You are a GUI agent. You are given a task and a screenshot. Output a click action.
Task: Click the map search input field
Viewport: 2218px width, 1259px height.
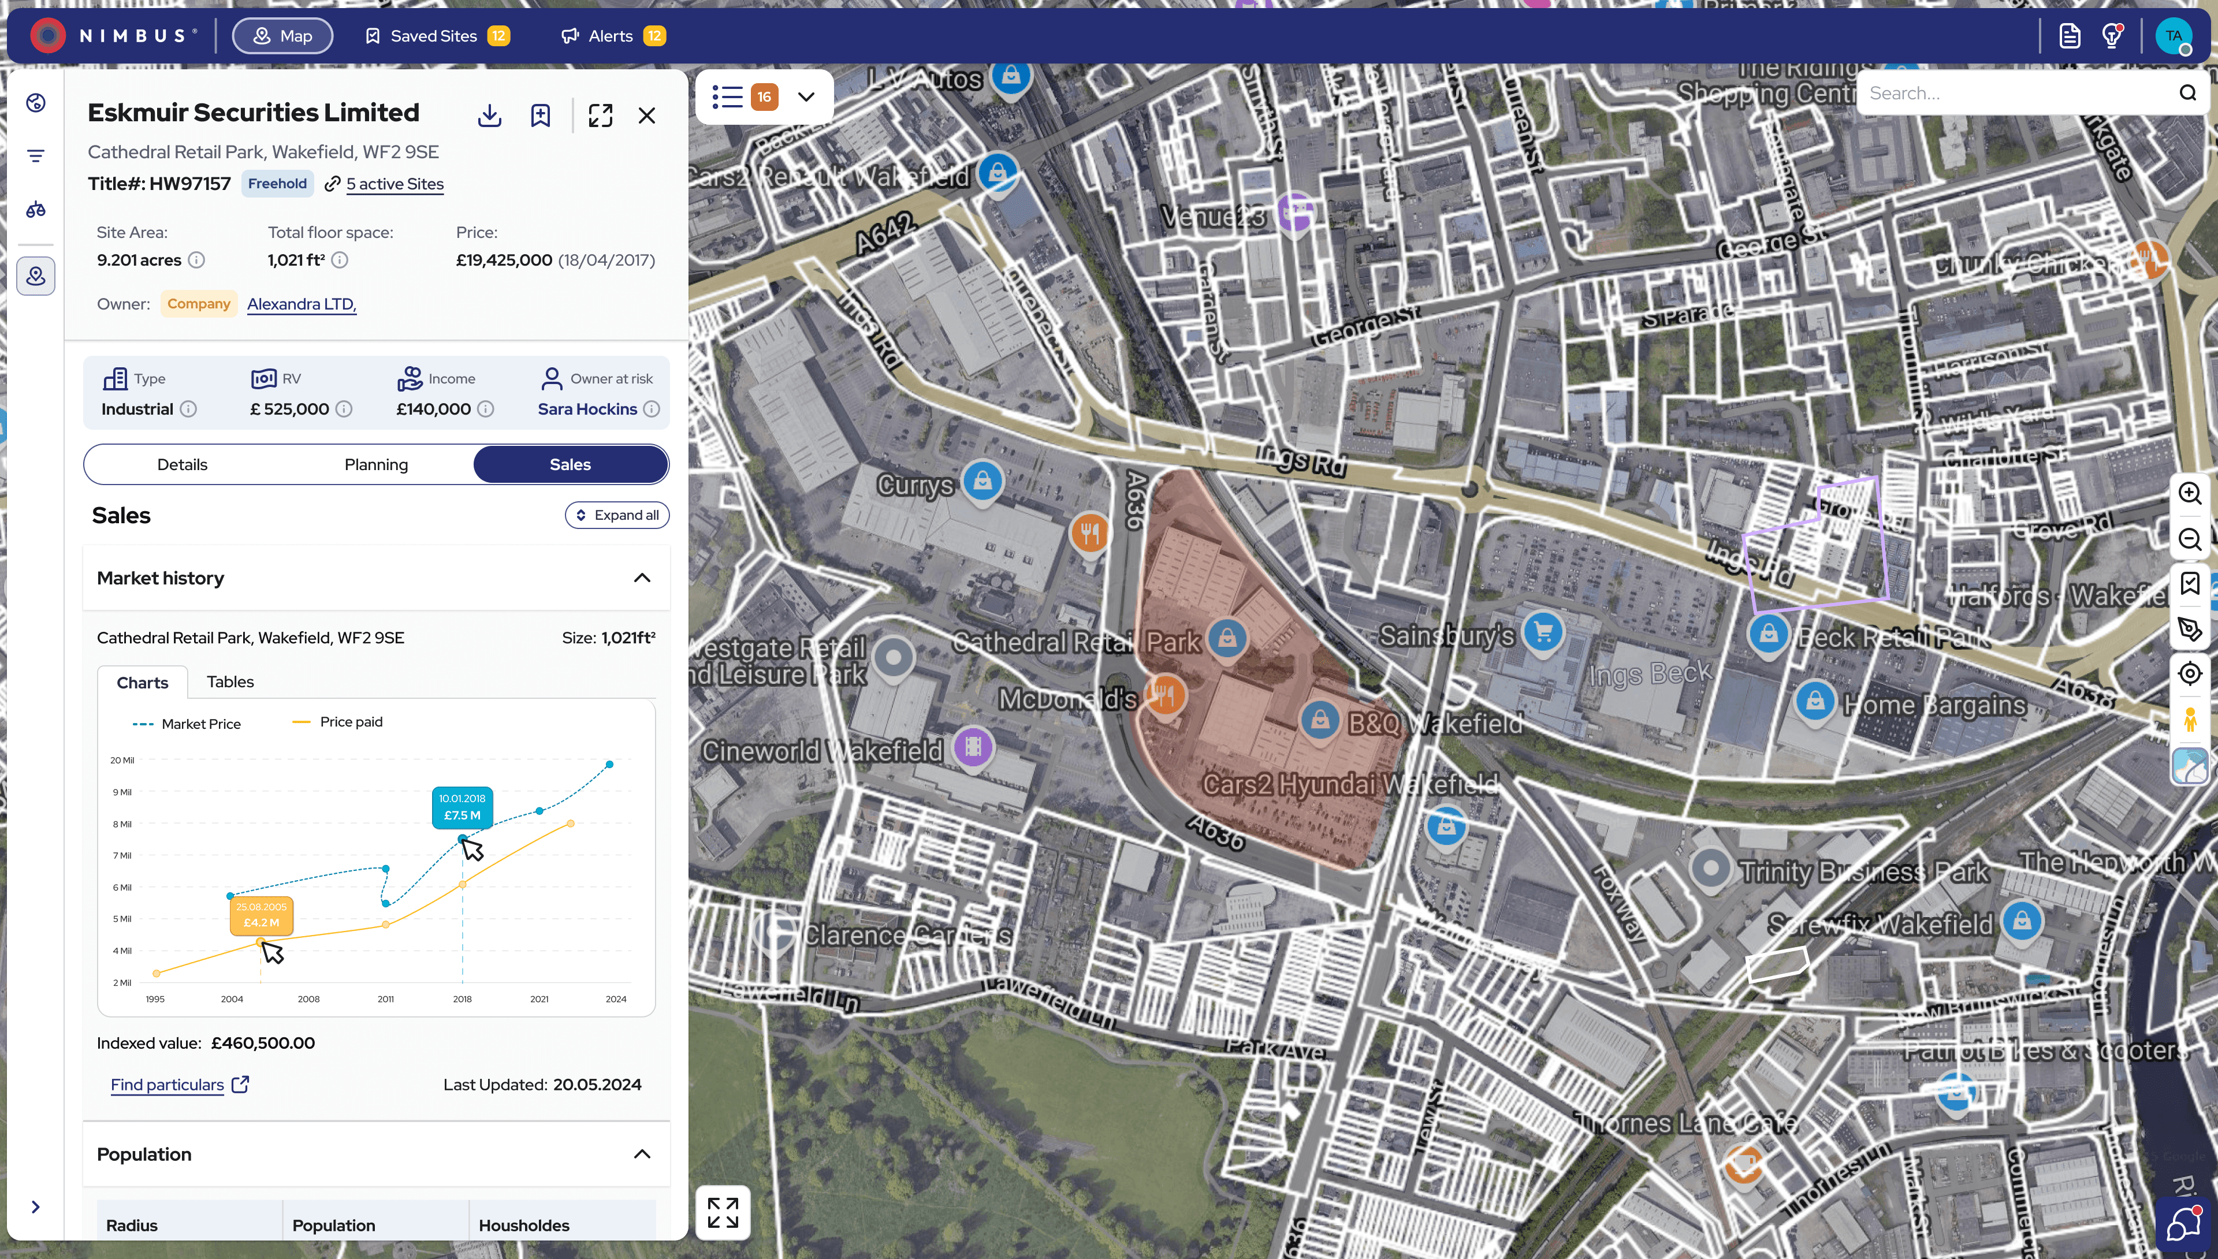click(2015, 92)
